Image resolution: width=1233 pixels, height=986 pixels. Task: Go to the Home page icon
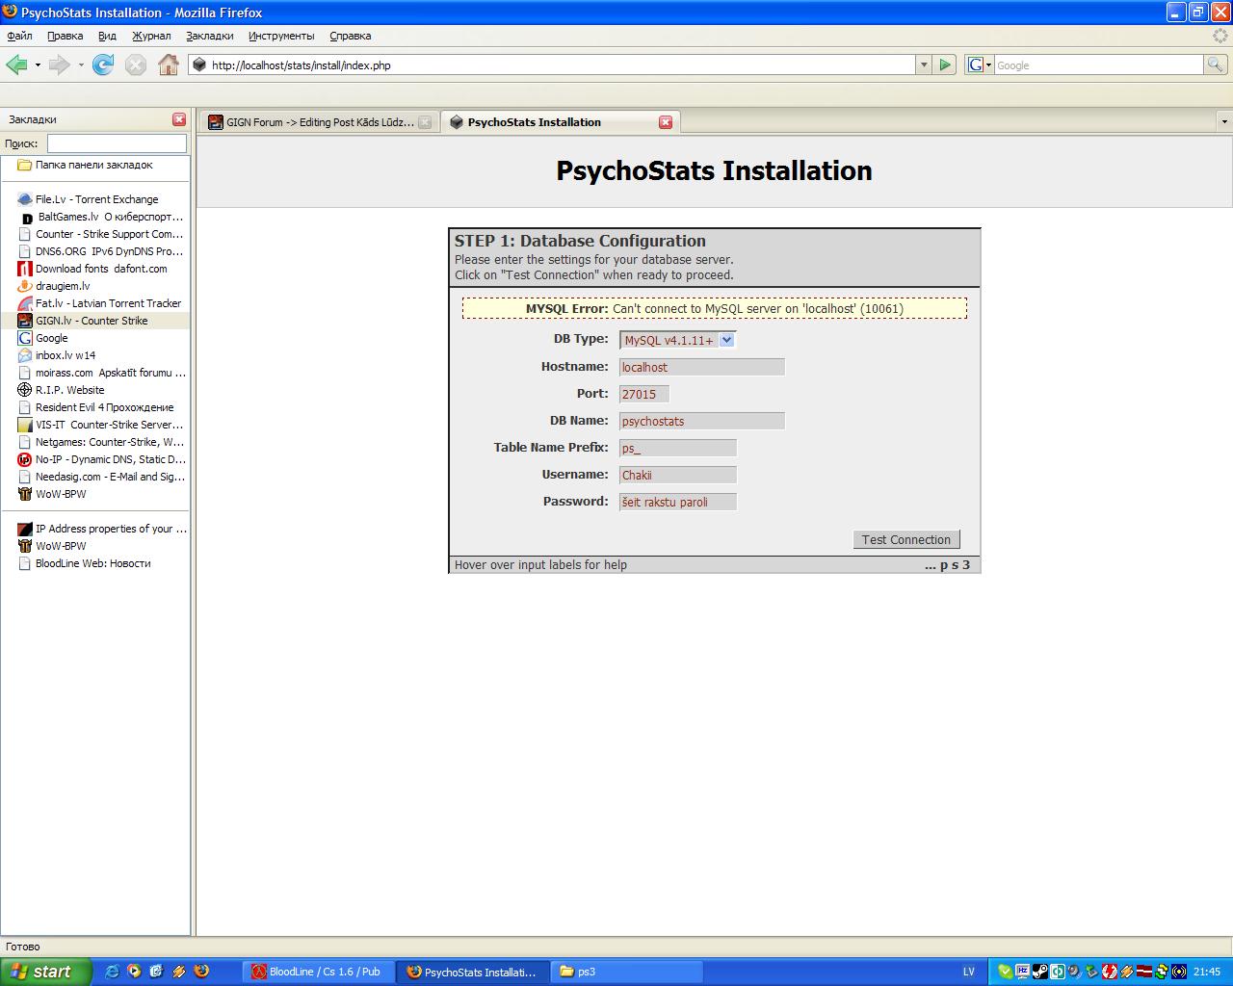point(169,65)
